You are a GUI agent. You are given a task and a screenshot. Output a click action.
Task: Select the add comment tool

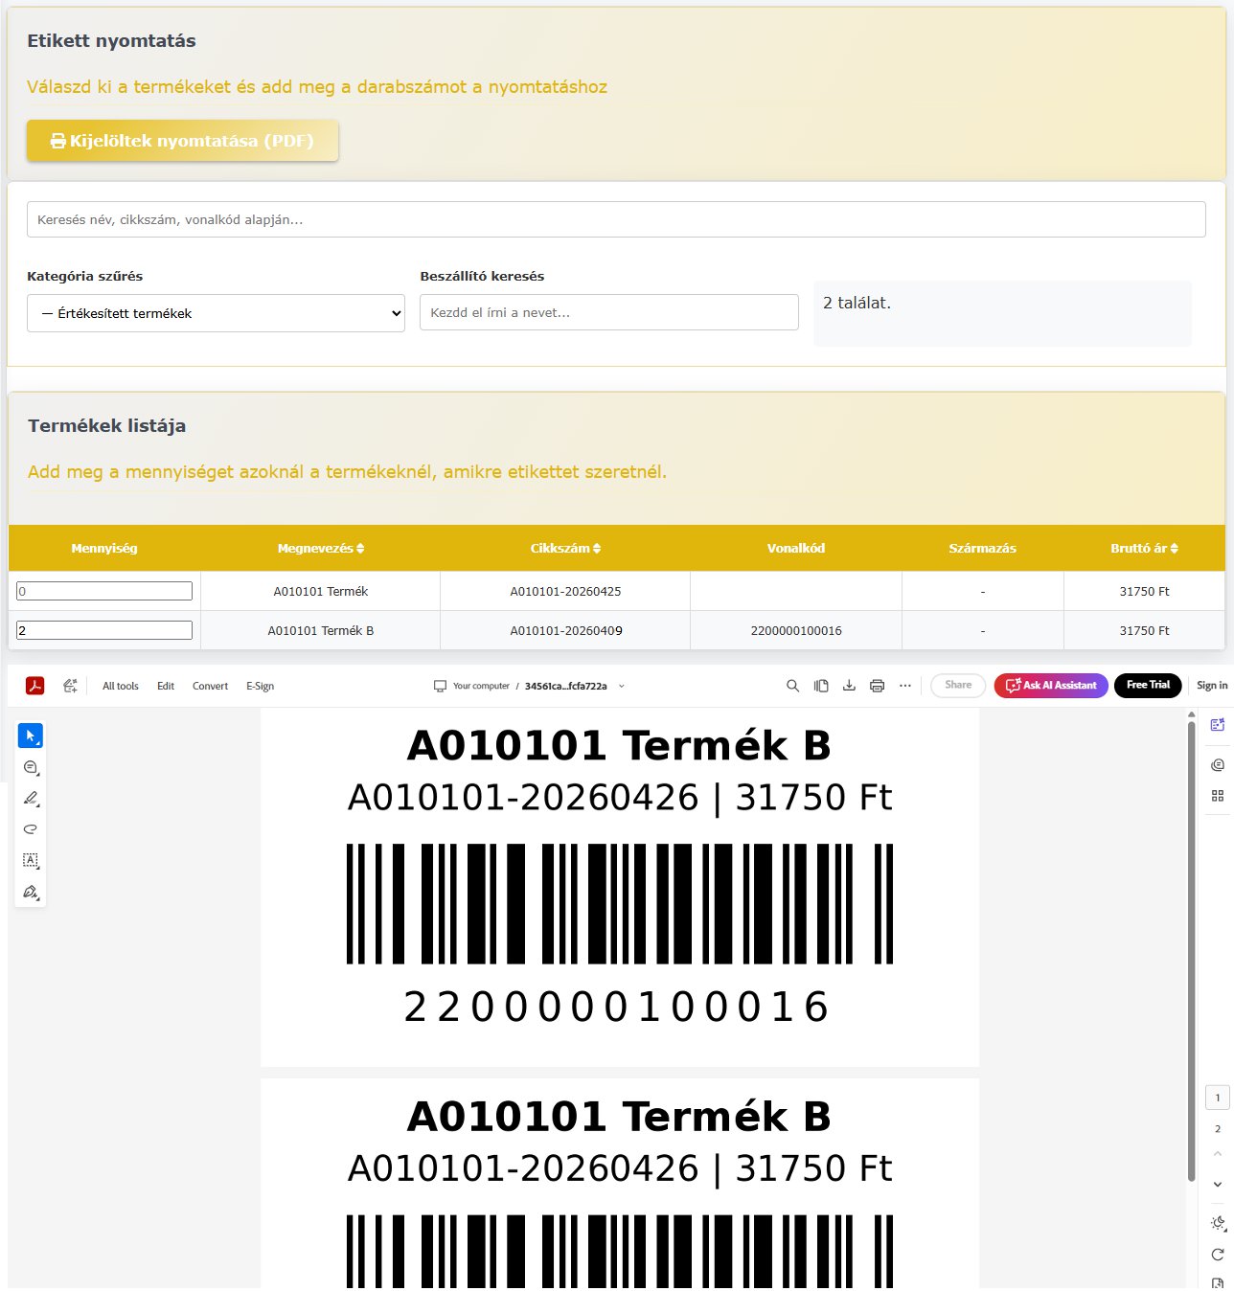point(31,767)
